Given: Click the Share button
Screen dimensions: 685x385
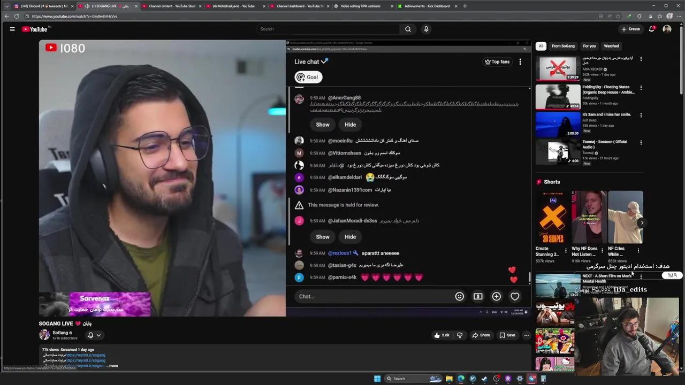Looking at the screenshot, I should tap(481, 335).
